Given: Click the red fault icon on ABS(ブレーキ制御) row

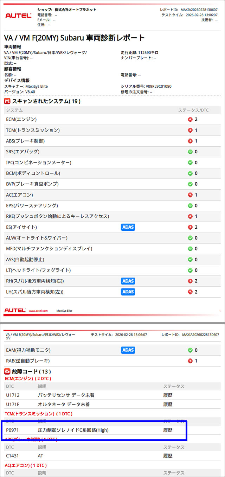Looking at the screenshot, I should click(x=190, y=141).
